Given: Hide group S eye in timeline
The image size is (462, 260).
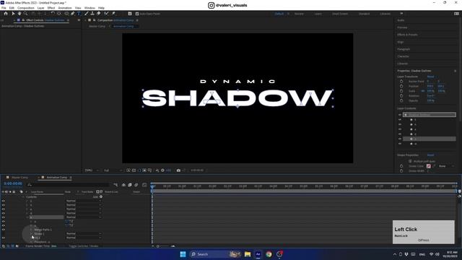Looking at the screenshot, I should [3, 201].
